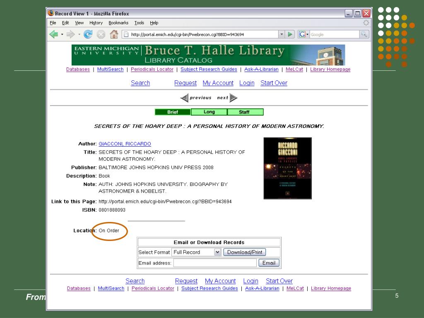The width and height of the screenshot is (424, 318).
Task: Open the History menu
Action: tap(96, 23)
